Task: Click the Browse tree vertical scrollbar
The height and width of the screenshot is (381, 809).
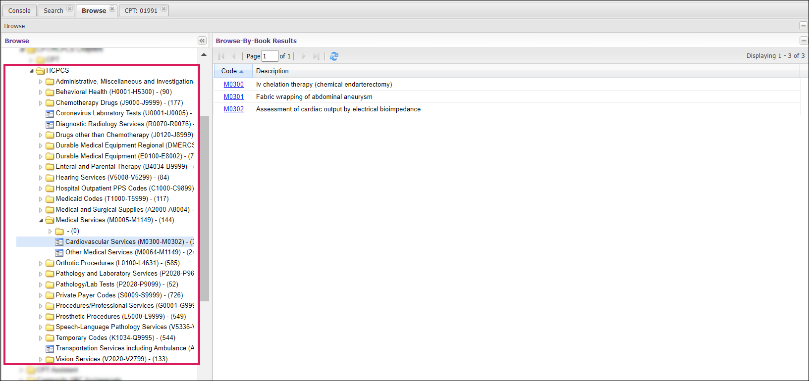Action: click(204, 208)
